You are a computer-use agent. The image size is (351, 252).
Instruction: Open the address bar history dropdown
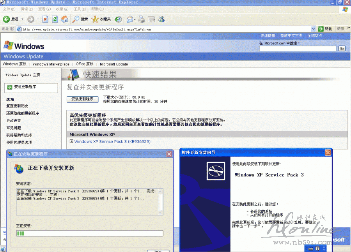(314, 29)
